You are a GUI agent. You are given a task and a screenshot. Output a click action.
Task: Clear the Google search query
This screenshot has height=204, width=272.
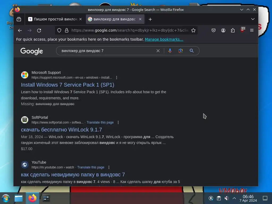point(158,51)
